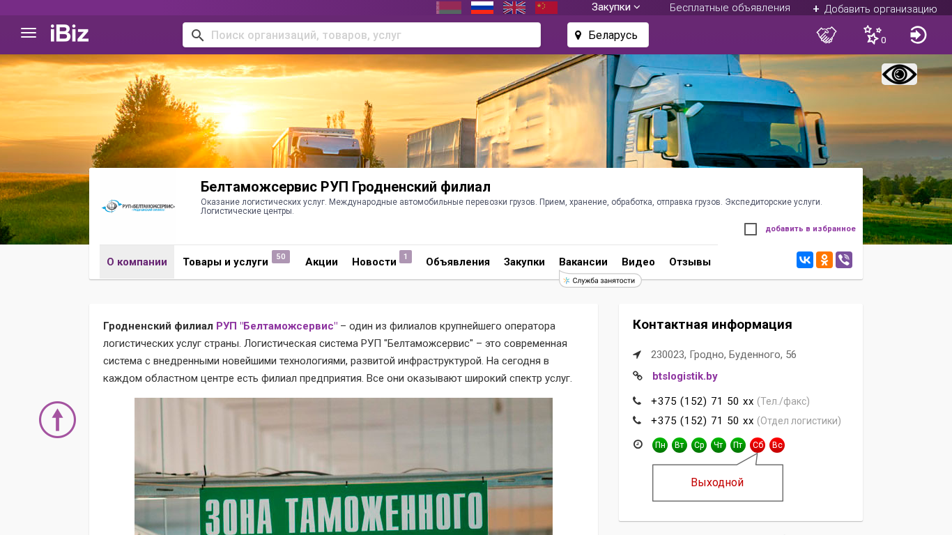Go to the Вакансии tab
This screenshot has width=952, height=535.
click(583, 262)
